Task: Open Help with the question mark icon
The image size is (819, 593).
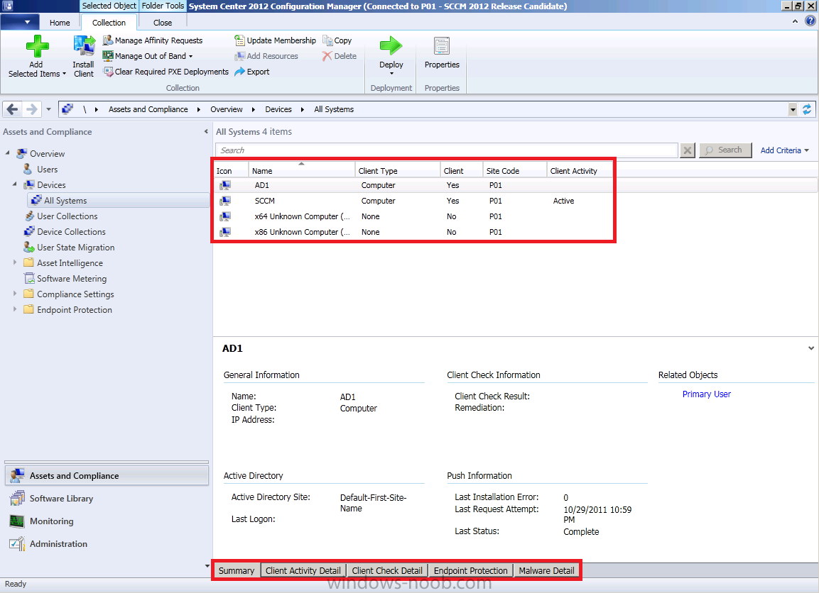Action: 810,21
